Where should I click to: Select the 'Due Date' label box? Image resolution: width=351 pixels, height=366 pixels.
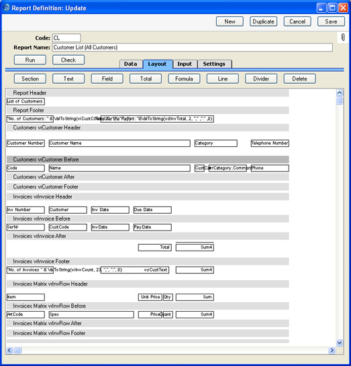pyautogui.click(x=152, y=210)
